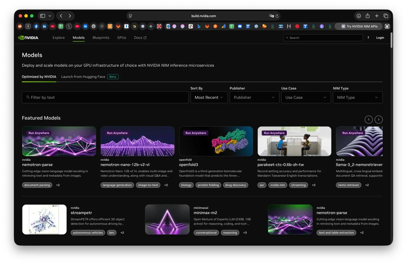Screen dimensions: 407x264
Task: Click the translate icon in address bar
Action: [x=271, y=16]
